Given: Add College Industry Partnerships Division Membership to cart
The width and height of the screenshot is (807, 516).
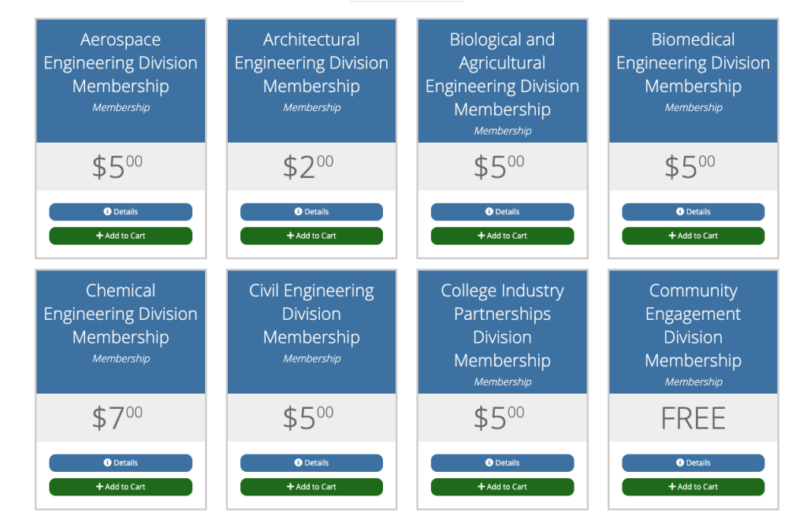Looking at the screenshot, I should (502, 487).
